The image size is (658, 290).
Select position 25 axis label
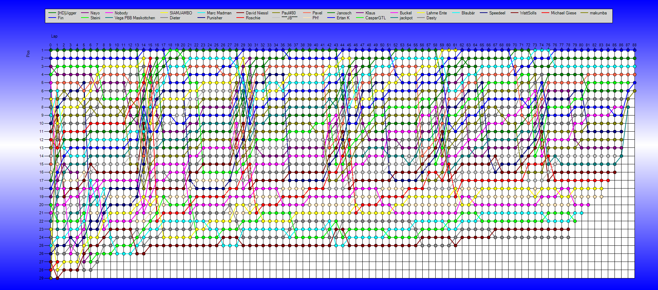pos(42,245)
